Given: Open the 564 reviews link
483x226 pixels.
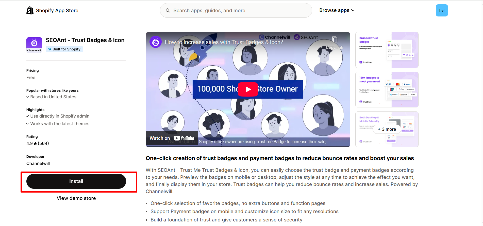Looking at the screenshot, I should [x=43, y=143].
